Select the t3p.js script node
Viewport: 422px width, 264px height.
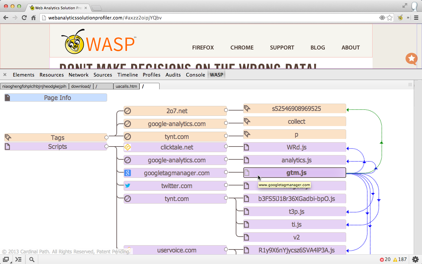pyautogui.click(x=295, y=212)
